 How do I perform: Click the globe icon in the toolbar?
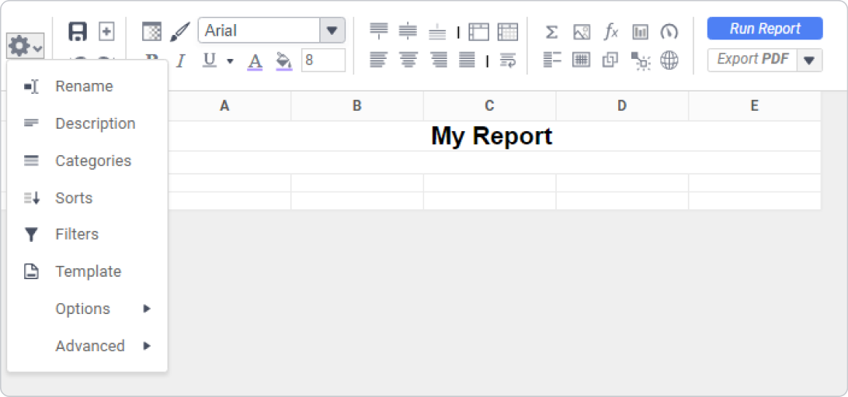point(669,60)
